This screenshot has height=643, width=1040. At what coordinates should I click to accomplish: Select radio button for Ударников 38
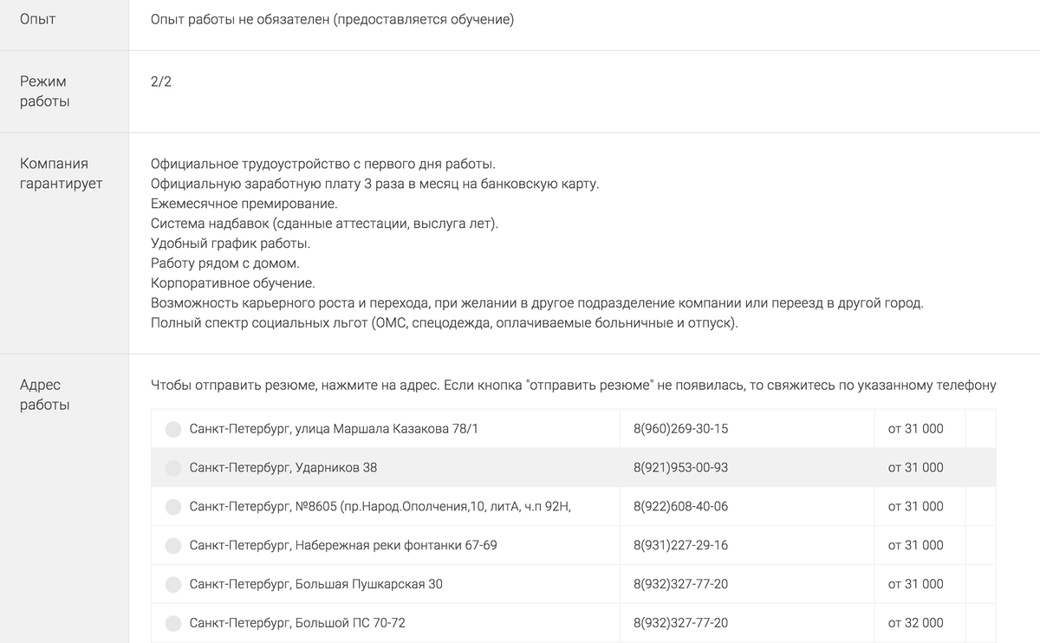pyautogui.click(x=173, y=468)
